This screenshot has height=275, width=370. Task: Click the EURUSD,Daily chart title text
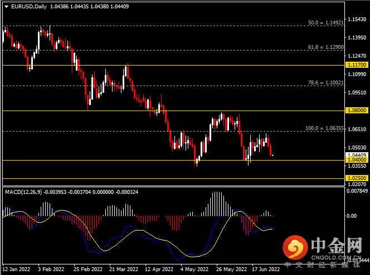click(29, 7)
